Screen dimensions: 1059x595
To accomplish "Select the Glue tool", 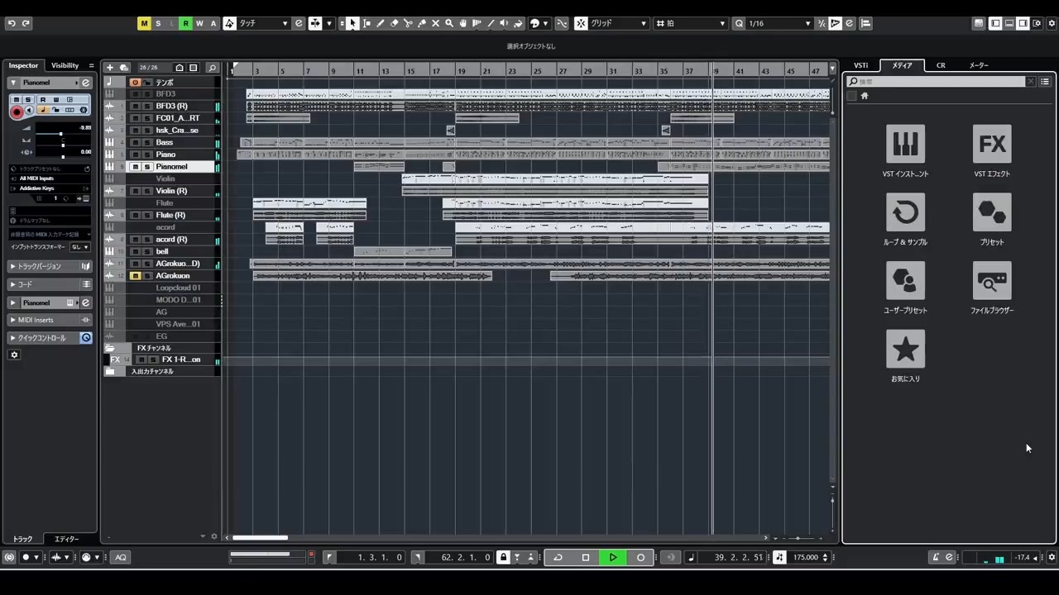I will (422, 23).
